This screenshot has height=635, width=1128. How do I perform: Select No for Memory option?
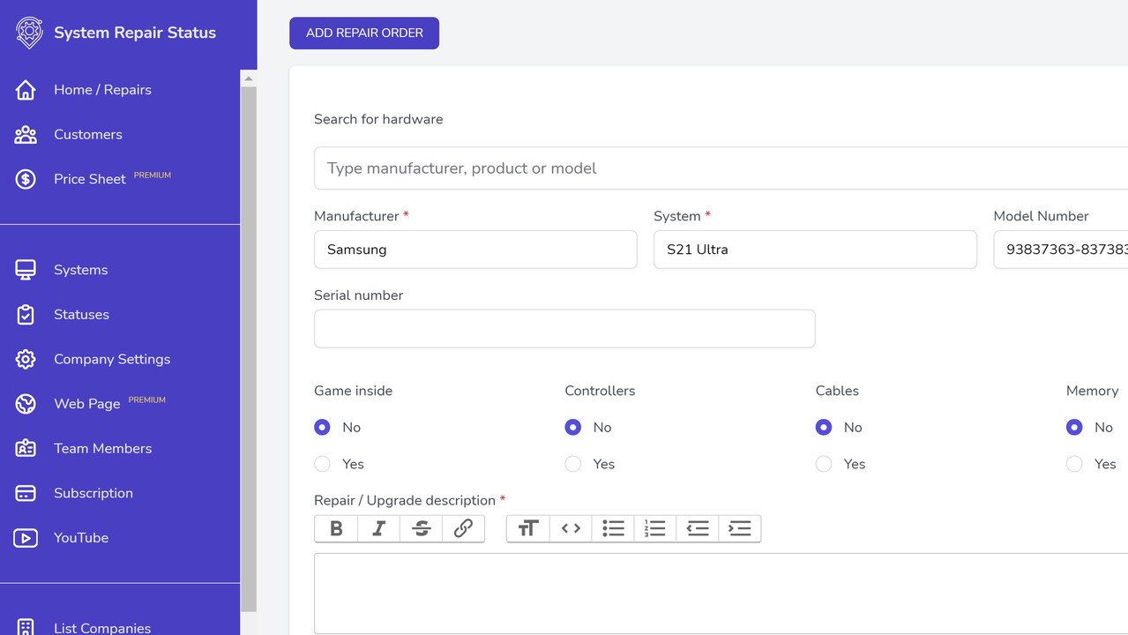1074,428
